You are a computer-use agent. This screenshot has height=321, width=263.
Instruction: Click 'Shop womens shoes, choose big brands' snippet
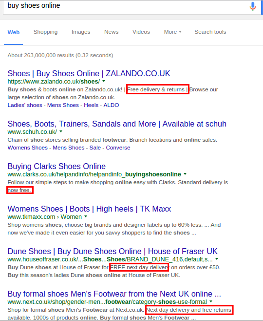pos(114,229)
